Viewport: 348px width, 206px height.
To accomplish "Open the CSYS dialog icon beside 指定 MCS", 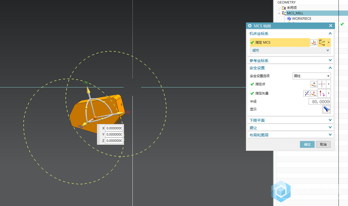I will tap(314, 42).
